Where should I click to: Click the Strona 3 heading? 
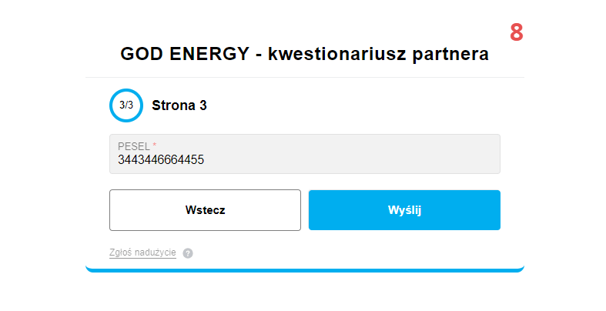(x=179, y=105)
